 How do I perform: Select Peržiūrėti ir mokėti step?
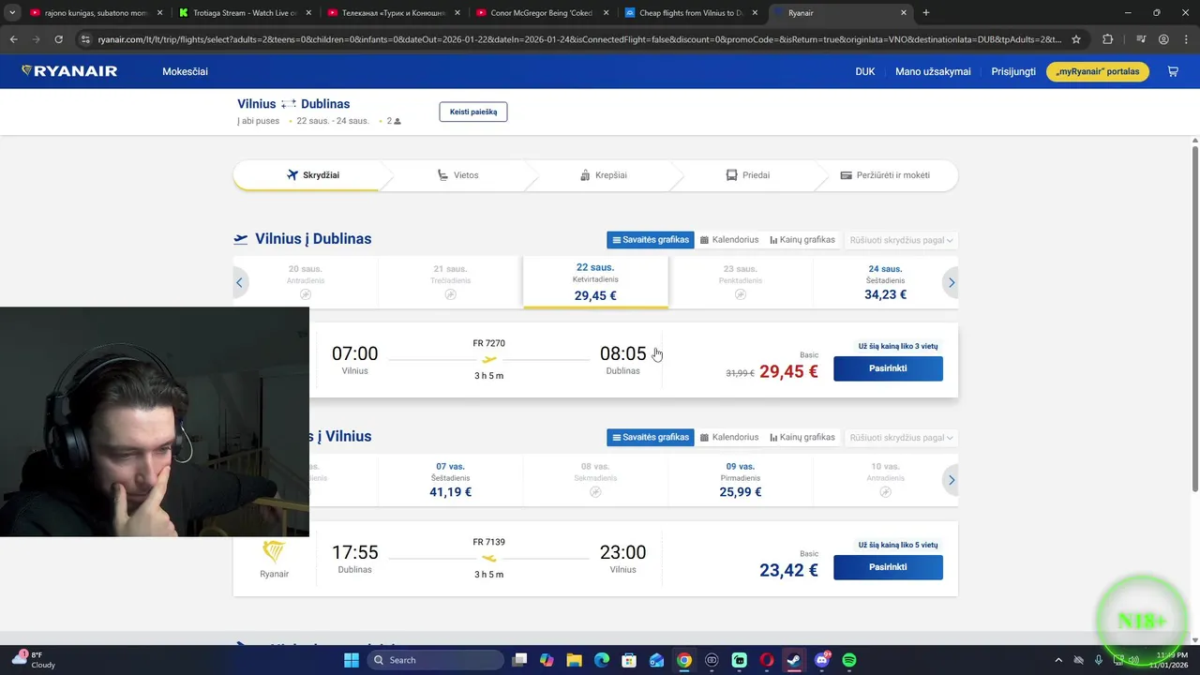[885, 175]
